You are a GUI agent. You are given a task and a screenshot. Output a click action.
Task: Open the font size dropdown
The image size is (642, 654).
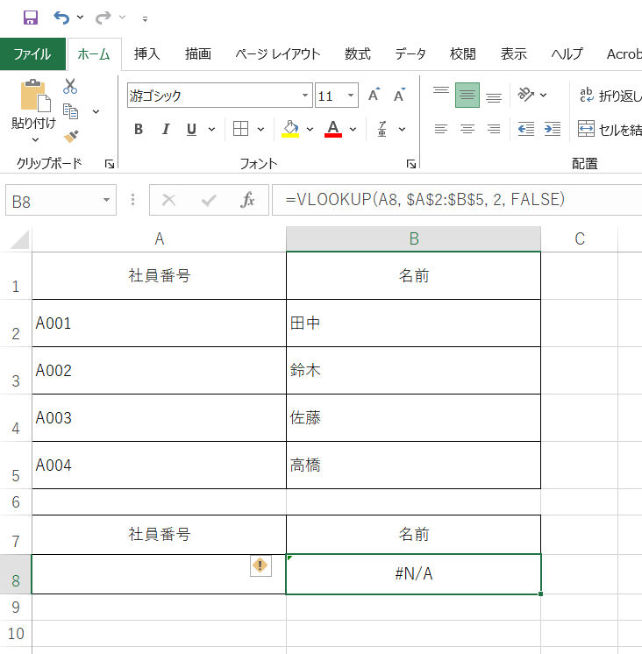(352, 96)
